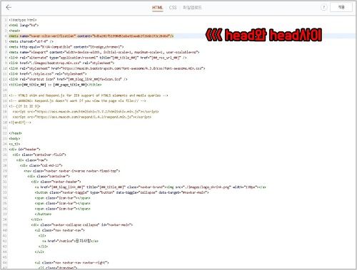Click the closing </head> tag line
357x270 pixels.
click(x=15, y=133)
